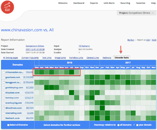Check the tomtop.com domain checkbox

pos(4,98)
